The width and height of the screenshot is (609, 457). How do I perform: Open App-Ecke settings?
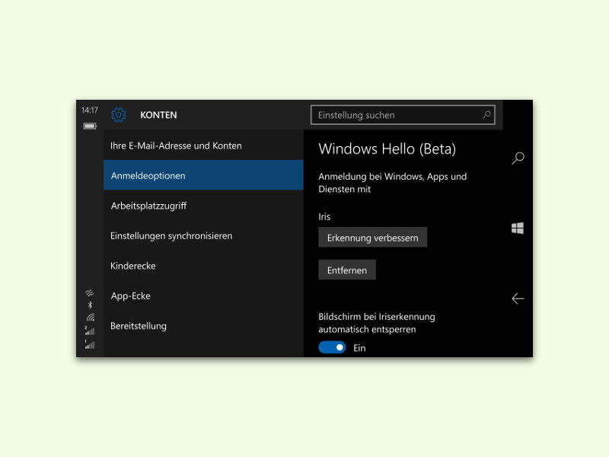click(203, 296)
